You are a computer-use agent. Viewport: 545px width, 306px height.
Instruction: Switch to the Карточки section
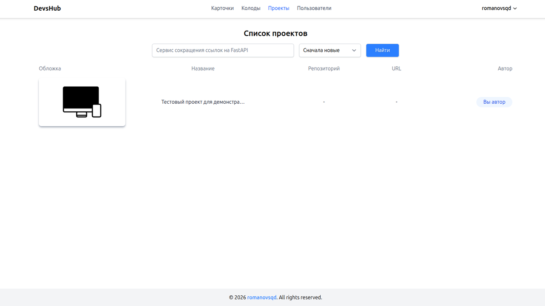[x=222, y=8]
